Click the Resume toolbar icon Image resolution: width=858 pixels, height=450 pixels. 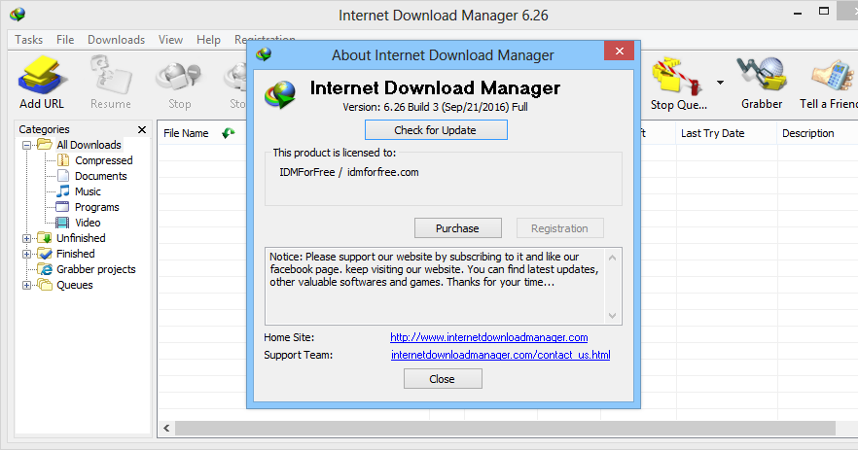(x=111, y=82)
